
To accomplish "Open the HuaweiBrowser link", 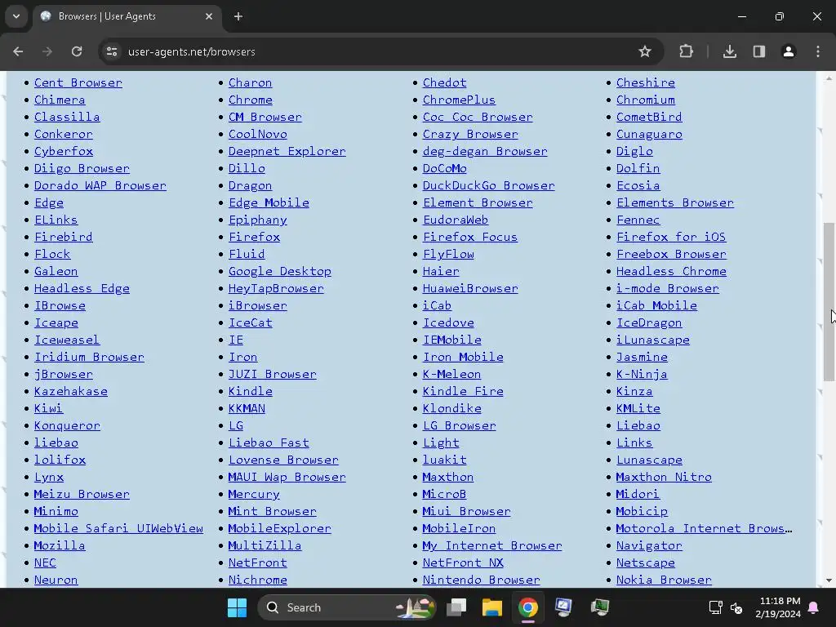I will tap(470, 288).
